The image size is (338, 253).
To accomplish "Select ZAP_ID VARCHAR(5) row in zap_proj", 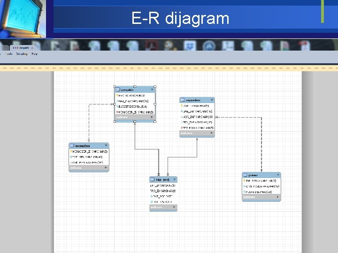I will [x=163, y=185].
